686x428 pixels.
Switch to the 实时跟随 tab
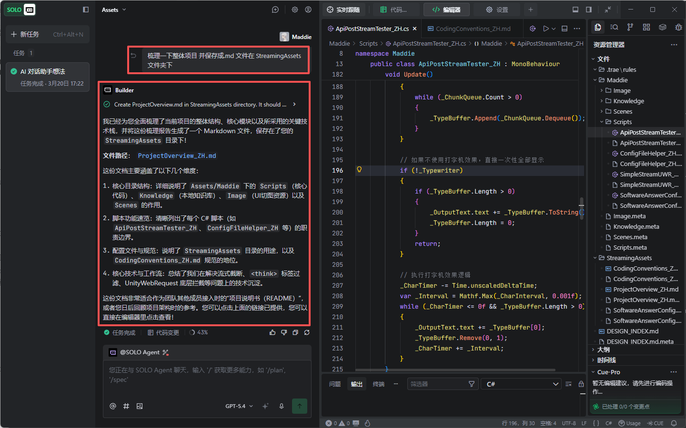343,10
